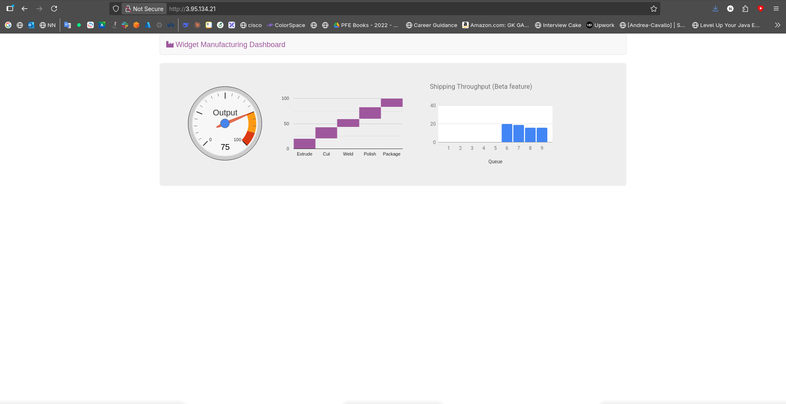The width and height of the screenshot is (786, 404).
Task: Open the Upwork bookmark
Action: [601, 25]
